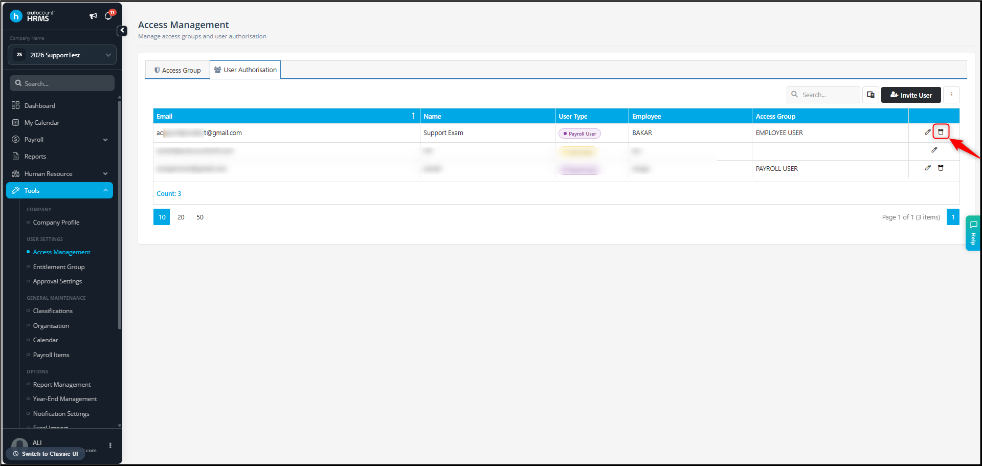Collapse the sidebar with arrow button
The image size is (982, 466).
pyautogui.click(x=122, y=31)
